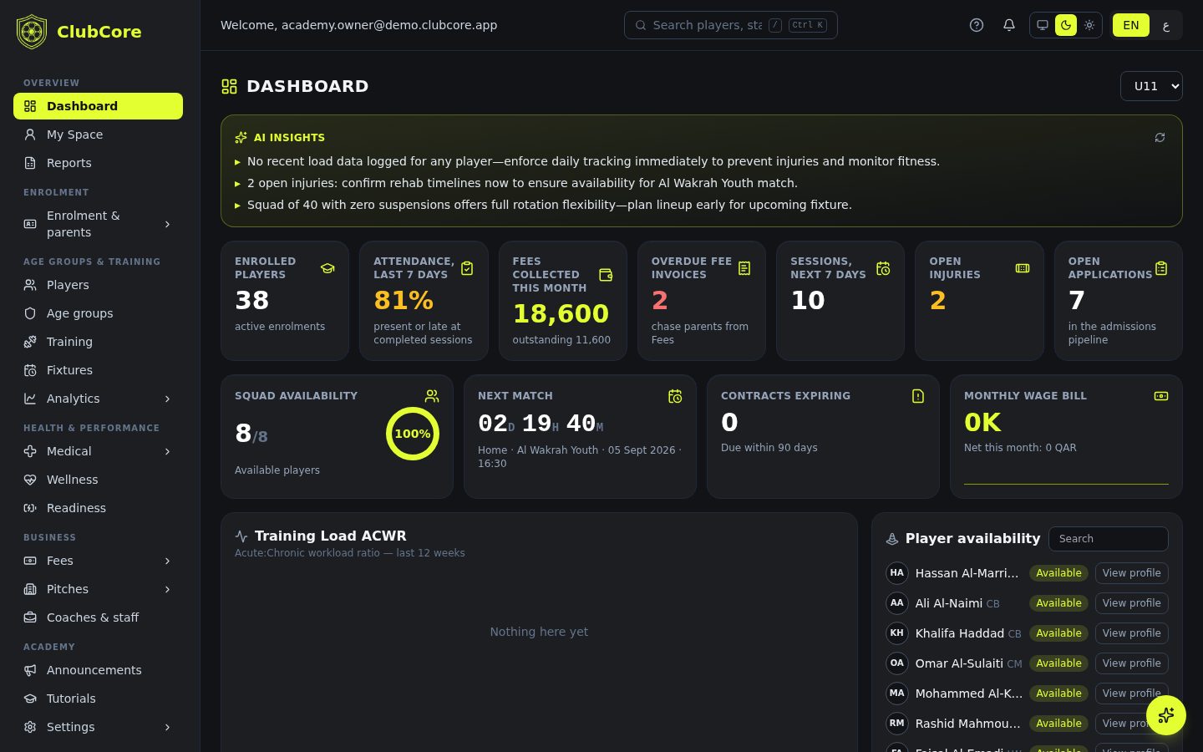Open notifications bell icon
1203x752 pixels.
1009,25
